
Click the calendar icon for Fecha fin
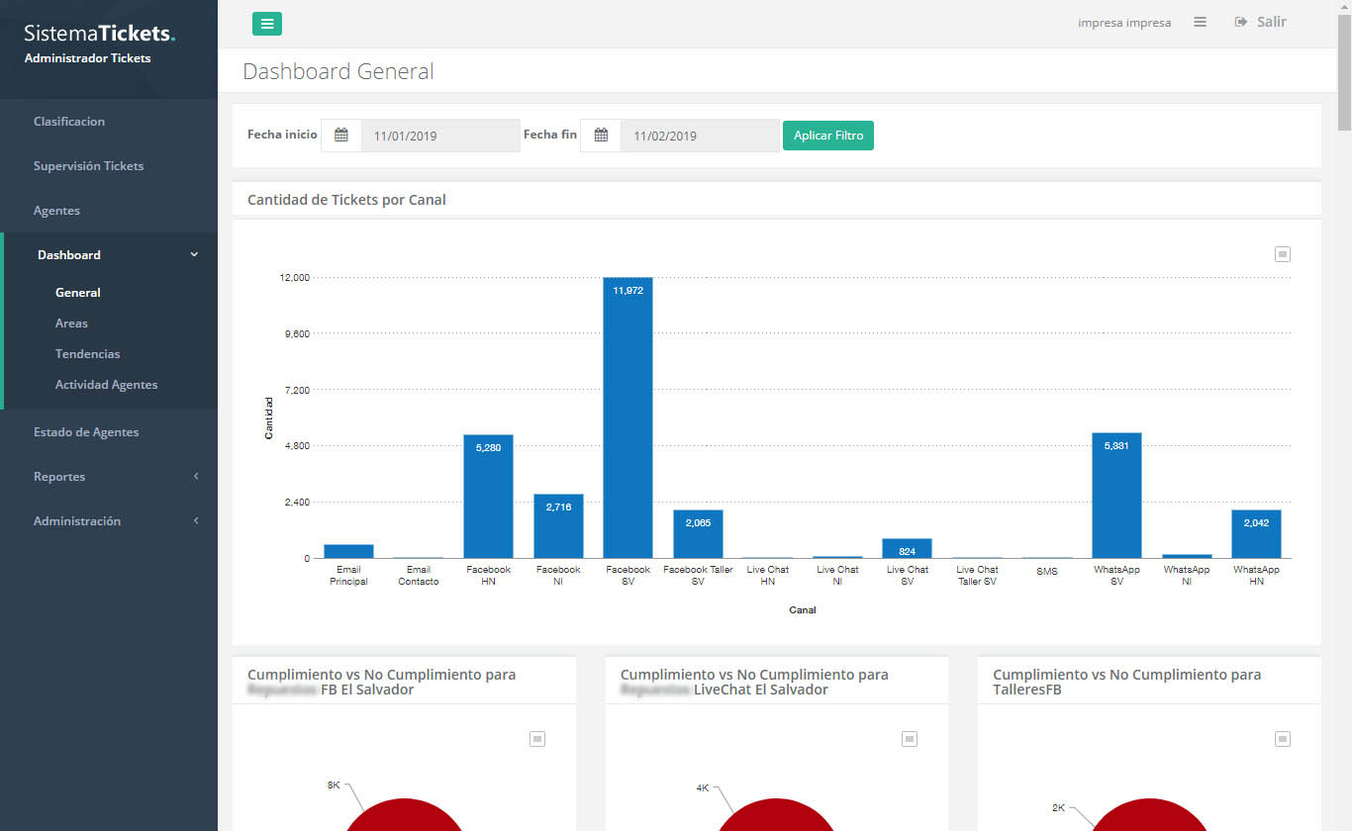(x=601, y=136)
